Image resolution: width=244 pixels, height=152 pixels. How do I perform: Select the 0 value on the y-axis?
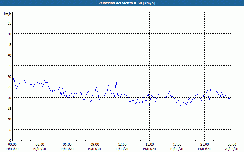click(10, 140)
